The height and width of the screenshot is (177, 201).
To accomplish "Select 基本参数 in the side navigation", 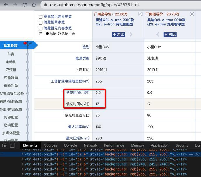I will click(11, 46).
